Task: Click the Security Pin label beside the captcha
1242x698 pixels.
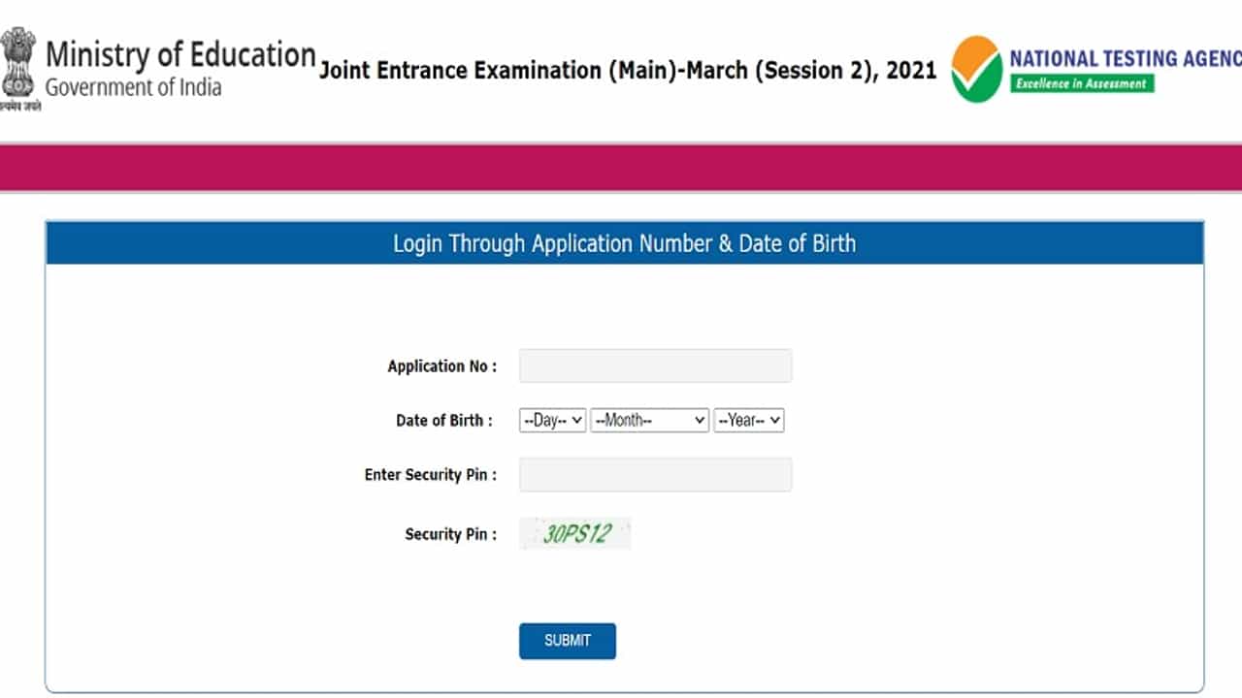Action: point(450,534)
